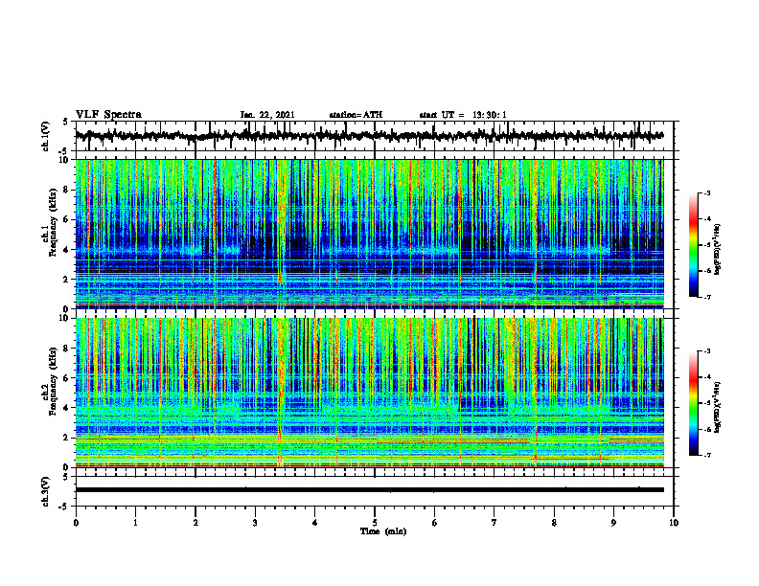Click the "5" tick on ch.1(V) axis
Image resolution: width=759 pixels, height=586 pixels.
click(65, 122)
